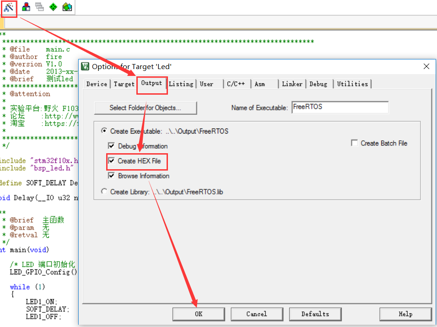This screenshot has width=437, height=327.
Task: Toggle Browse Information checkbox
Action: (111, 176)
